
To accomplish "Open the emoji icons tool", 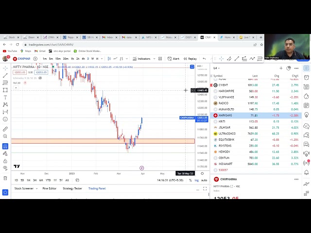I will 5,119.
